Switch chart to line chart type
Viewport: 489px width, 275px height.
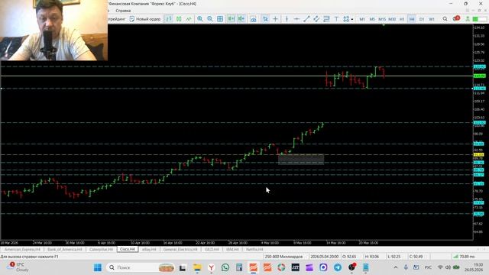189,19
